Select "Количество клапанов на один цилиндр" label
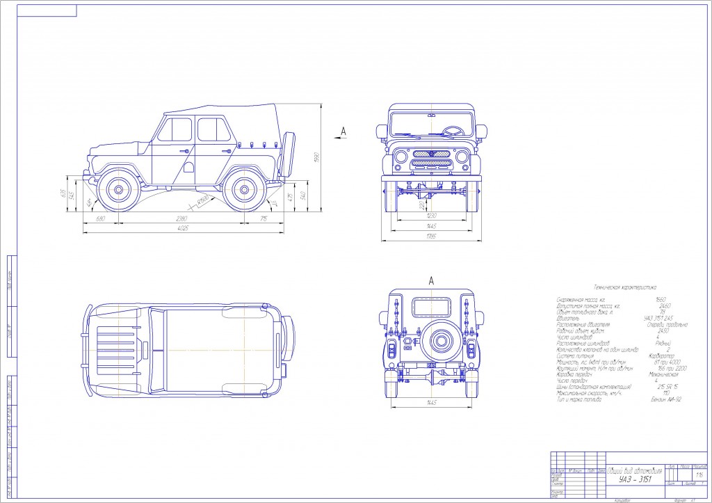Viewport: 712px width, 503px height. [597, 350]
